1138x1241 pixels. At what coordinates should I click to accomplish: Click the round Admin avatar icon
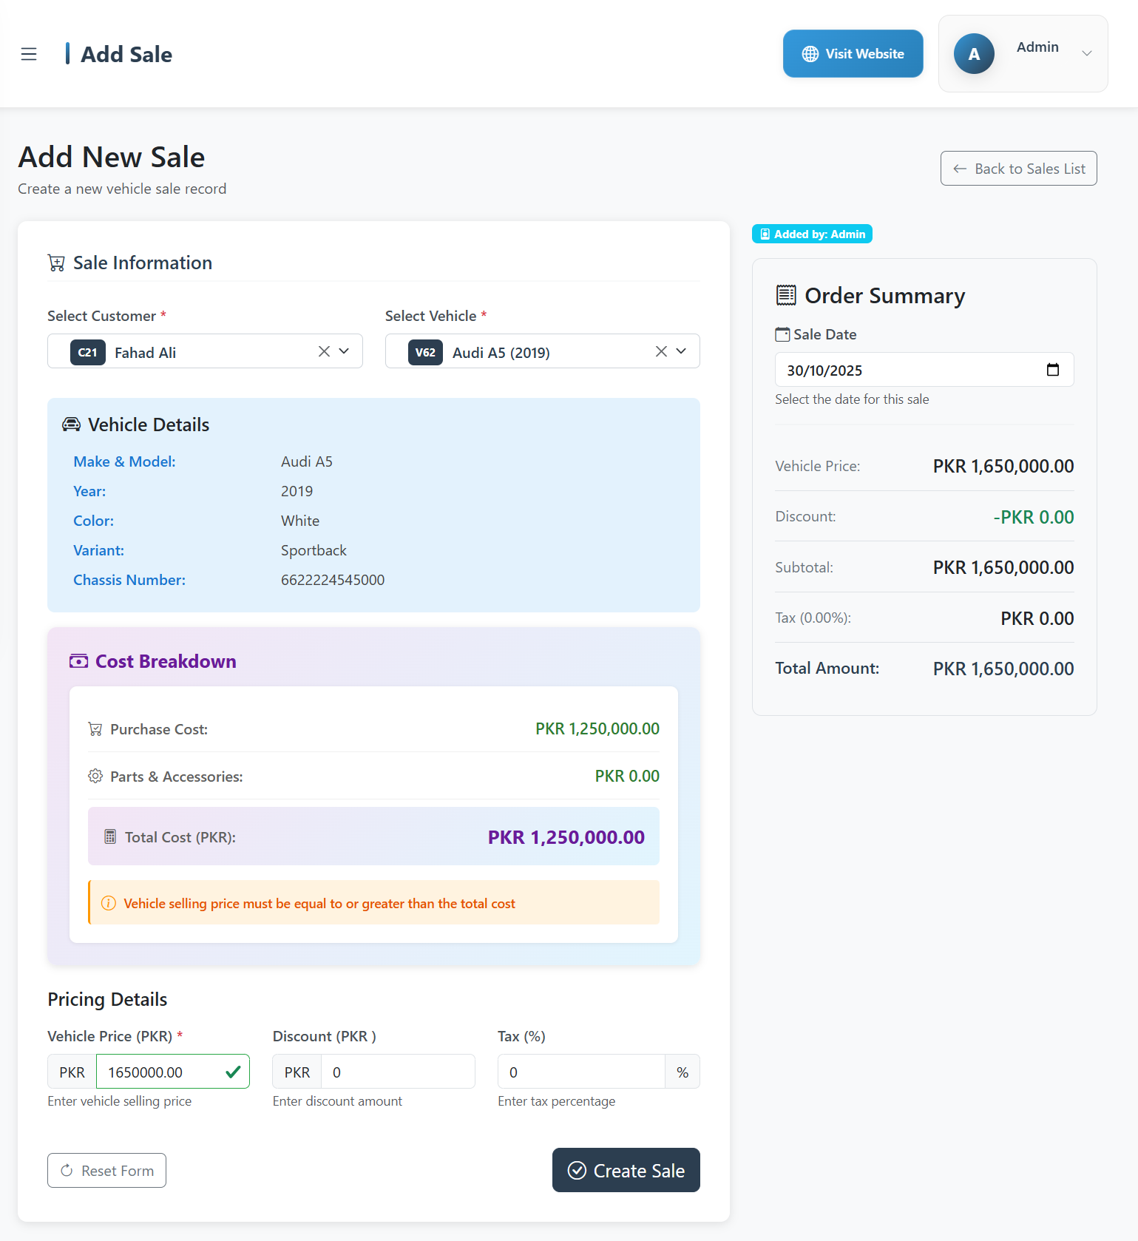973,54
